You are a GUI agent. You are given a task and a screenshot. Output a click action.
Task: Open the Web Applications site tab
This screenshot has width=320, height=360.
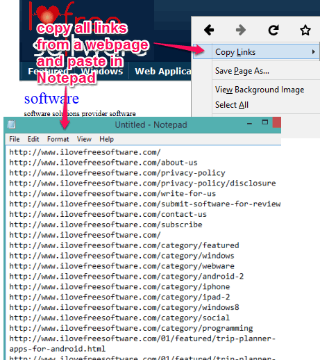(163, 71)
